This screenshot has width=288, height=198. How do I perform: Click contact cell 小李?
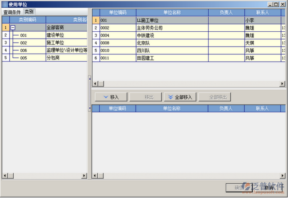click(x=263, y=20)
